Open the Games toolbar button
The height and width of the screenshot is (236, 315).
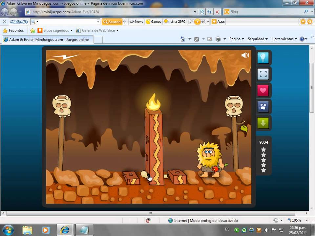pos(154,22)
